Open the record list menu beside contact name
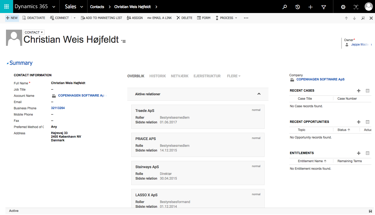 coord(123,41)
